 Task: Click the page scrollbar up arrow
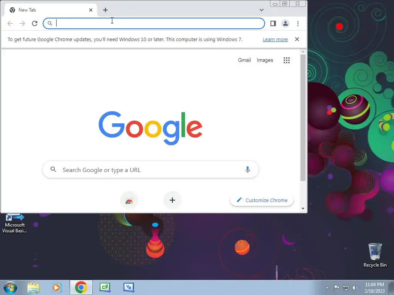point(303,52)
